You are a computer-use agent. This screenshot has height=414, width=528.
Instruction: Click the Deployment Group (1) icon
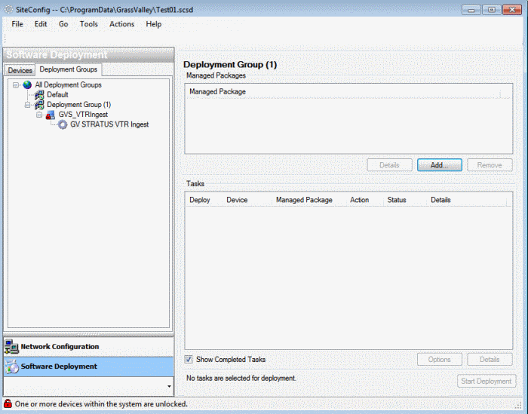pyautogui.click(x=39, y=105)
